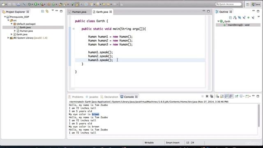Maximize the editor area
The height and width of the screenshot is (148, 263).
click(208, 11)
